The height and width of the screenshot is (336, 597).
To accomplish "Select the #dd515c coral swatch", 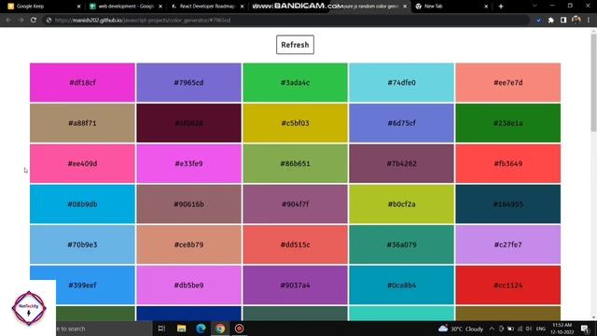I will 295,245.
